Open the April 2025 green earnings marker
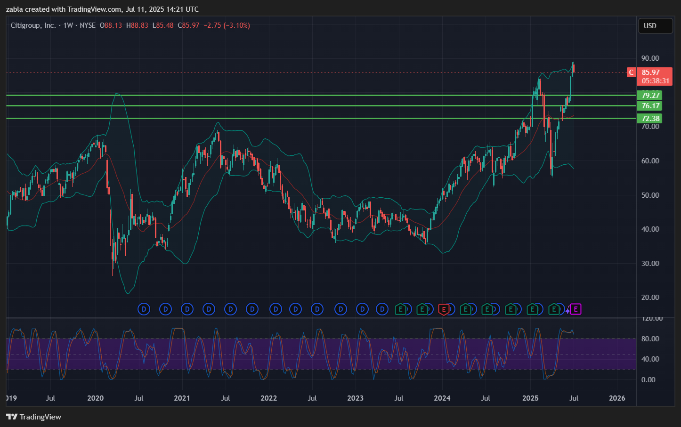 (x=554, y=309)
